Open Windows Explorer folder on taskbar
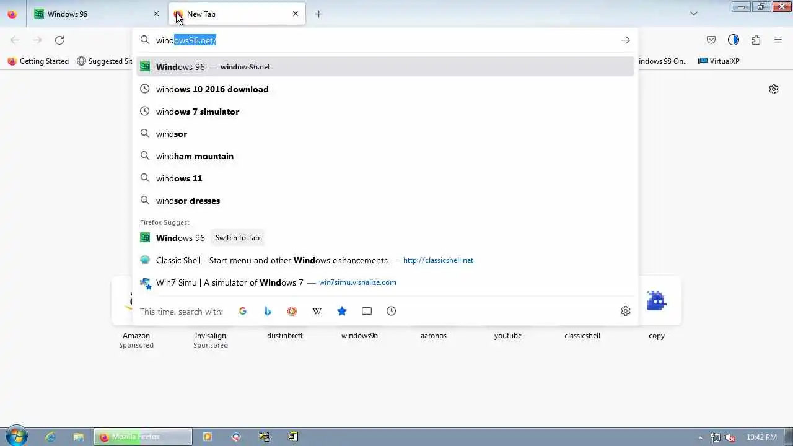This screenshot has height=446, width=793. [x=79, y=437]
